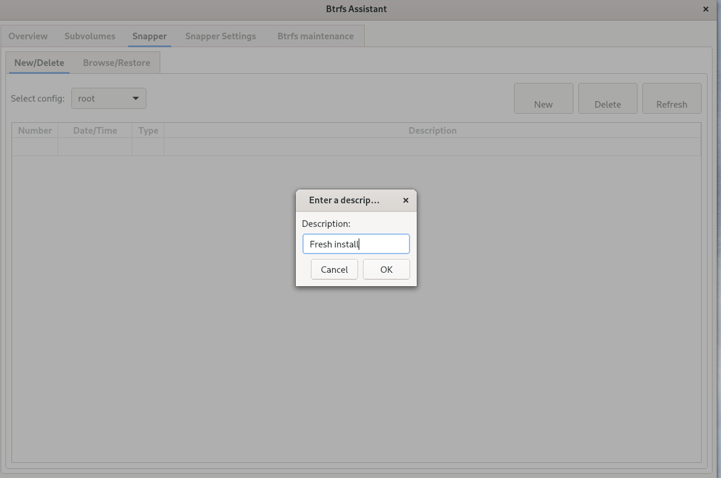This screenshot has width=721, height=478.
Task: Switch to the Browse/Restore sub-tab
Action: 116,62
